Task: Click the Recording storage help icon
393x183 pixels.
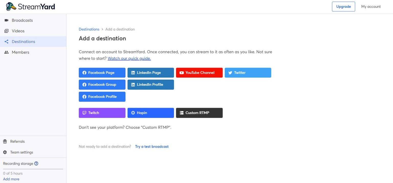Action: point(36,163)
